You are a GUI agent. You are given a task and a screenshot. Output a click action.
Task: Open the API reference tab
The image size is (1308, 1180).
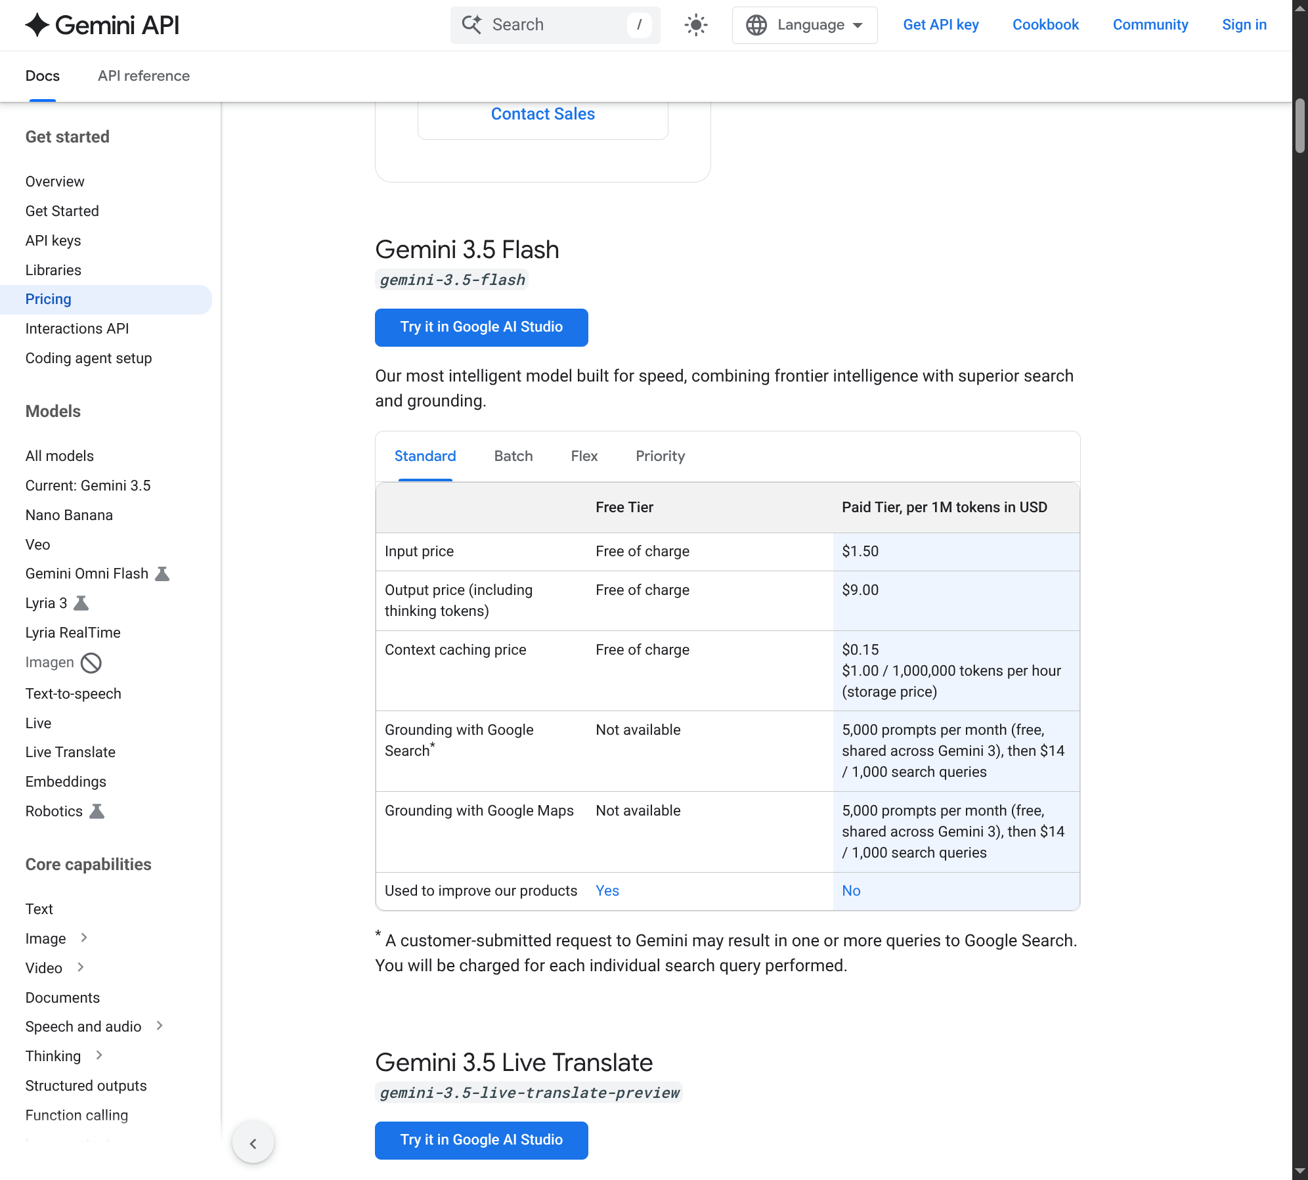tap(144, 76)
